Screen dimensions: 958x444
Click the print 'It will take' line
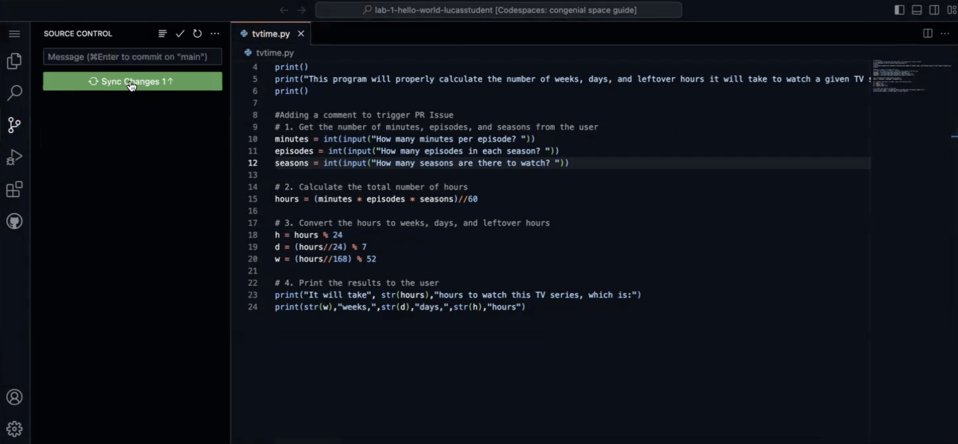point(458,295)
